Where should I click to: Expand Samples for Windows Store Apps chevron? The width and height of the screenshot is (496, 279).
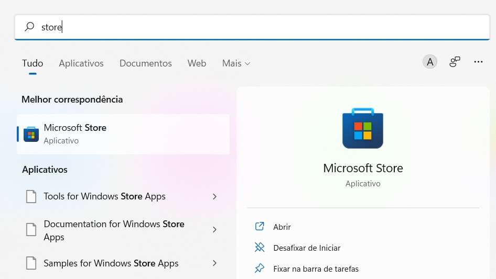click(214, 263)
